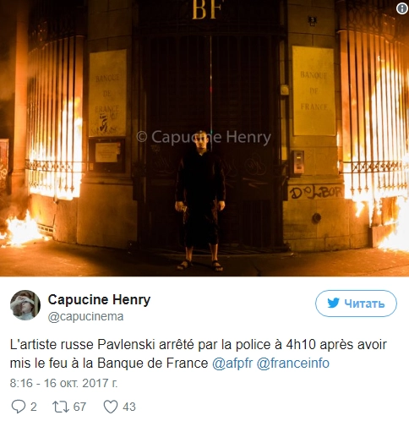Click the info icon on photo corner
409x421 pixels.
click(x=402, y=8)
